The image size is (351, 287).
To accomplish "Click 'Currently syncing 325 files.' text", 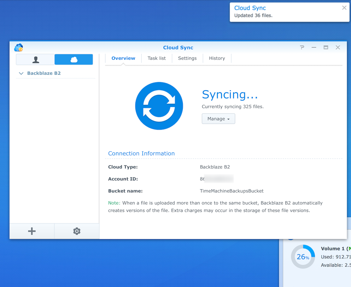I will [233, 107].
